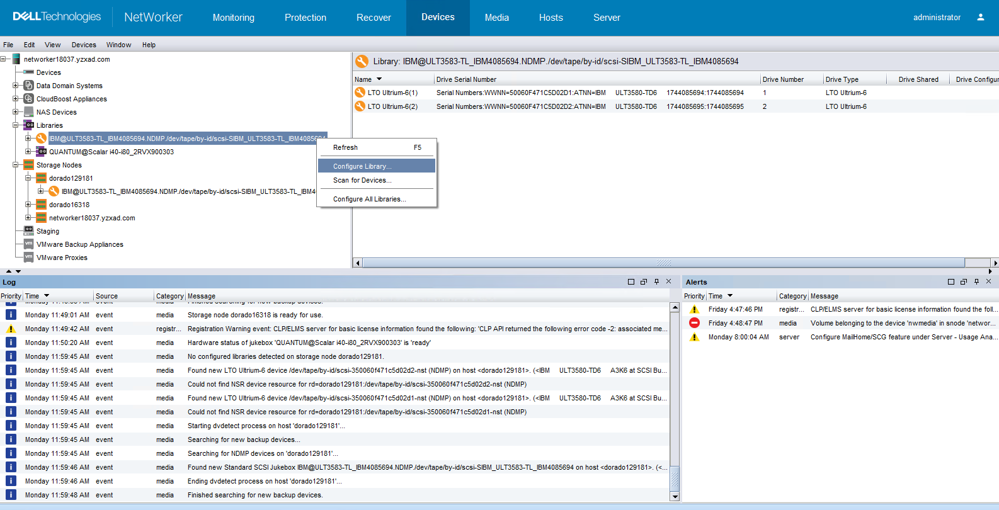This screenshot has height=510, width=999.
Task: Click the Staging icon in tree
Action: [x=28, y=231]
